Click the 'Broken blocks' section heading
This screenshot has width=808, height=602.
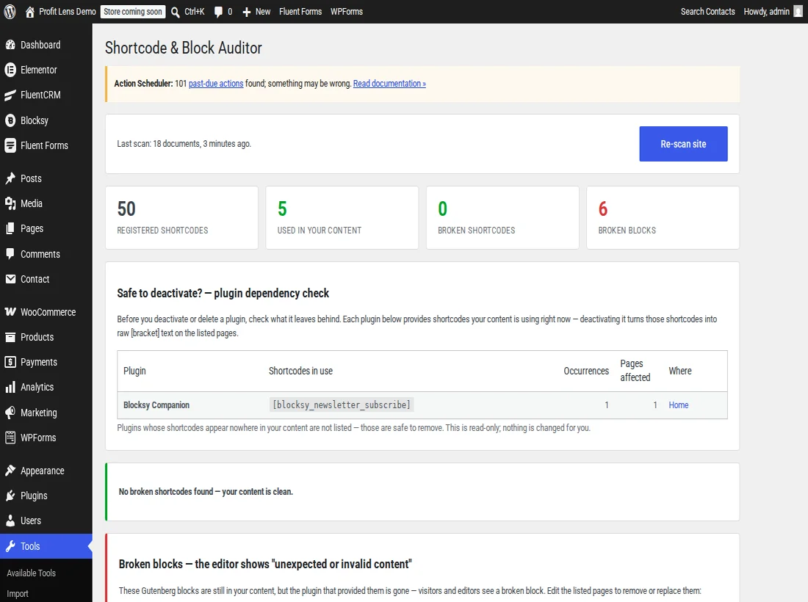point(265,564)
